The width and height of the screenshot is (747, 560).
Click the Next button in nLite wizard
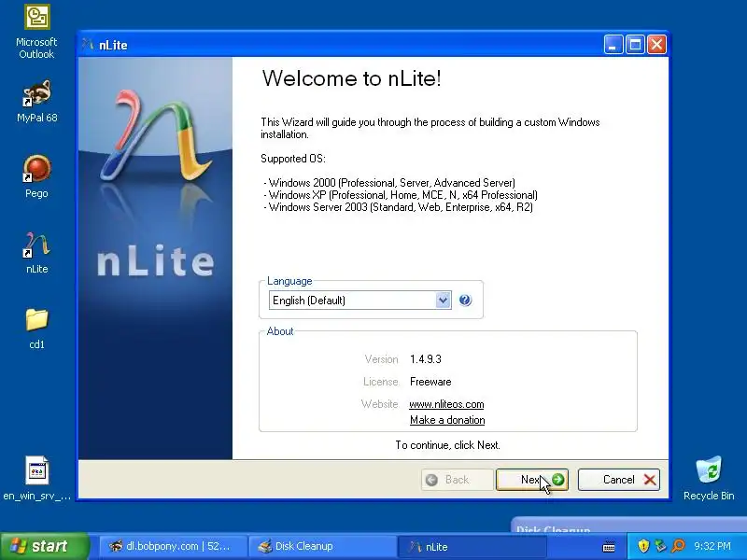[x=531, y=480]
